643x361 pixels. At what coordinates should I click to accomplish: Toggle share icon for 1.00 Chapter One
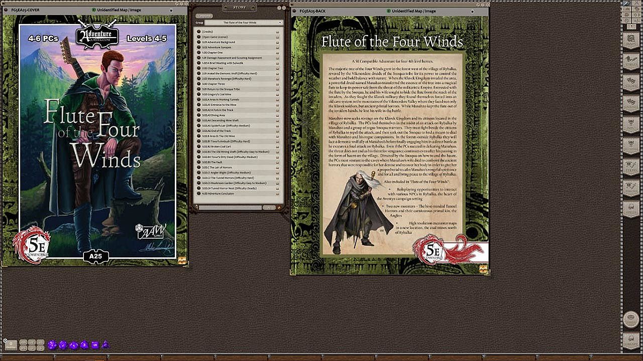(x=277, y=53)
